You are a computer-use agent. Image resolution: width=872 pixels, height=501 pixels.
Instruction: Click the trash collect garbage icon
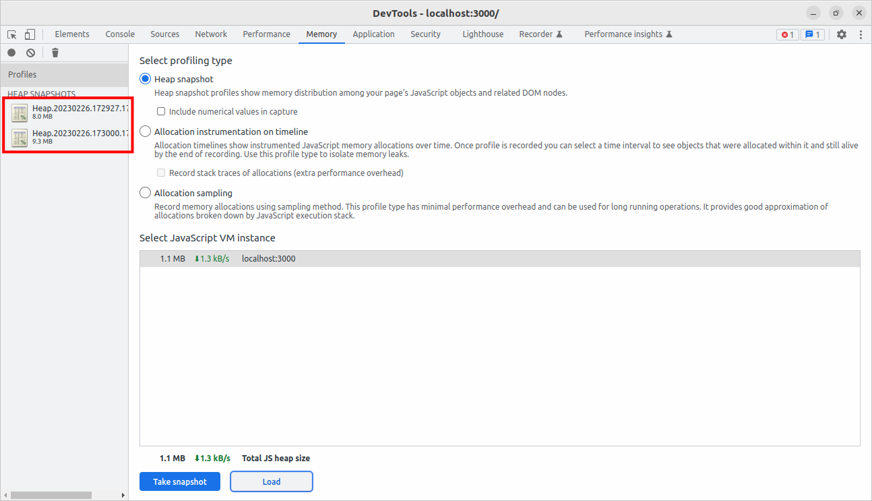[x=55, y=53]
